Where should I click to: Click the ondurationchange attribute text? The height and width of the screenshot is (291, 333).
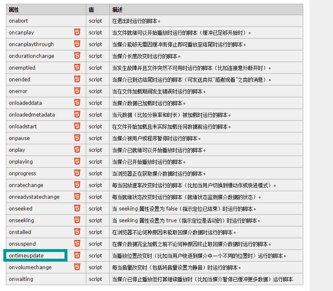click(31, 56)
